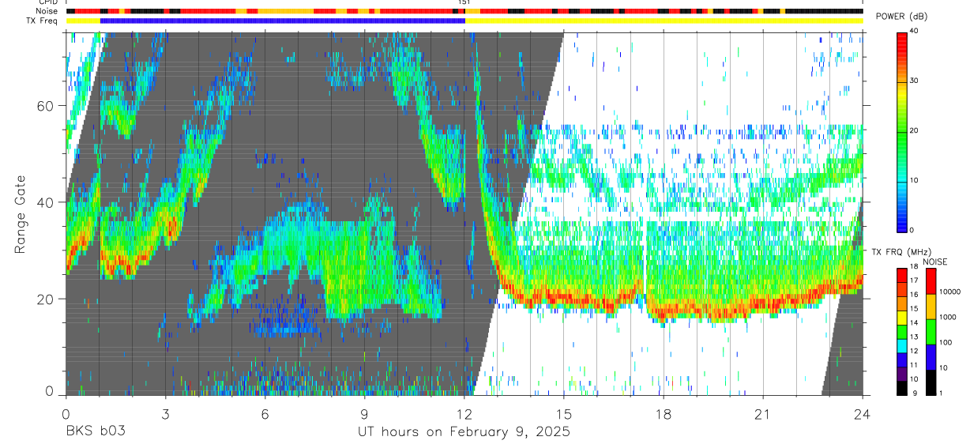
Task: Click the '14' label on the TX FRQ legend
Action: coord(914,323)
